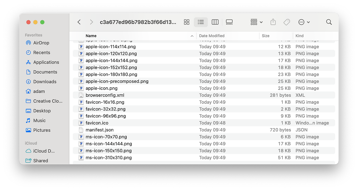Switch to gallery view mode

(x=229, y=22)
